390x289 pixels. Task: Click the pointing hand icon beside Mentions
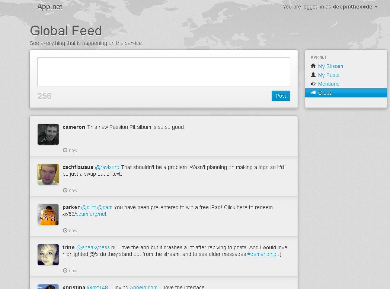(x=313, y=84)
